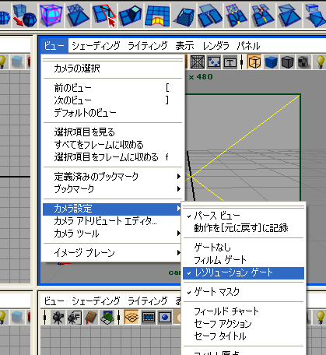Viewport: 326px width, 355px height.
Task: Click the shelf icon with yellow vertex dots
Action: click(237, 16)
